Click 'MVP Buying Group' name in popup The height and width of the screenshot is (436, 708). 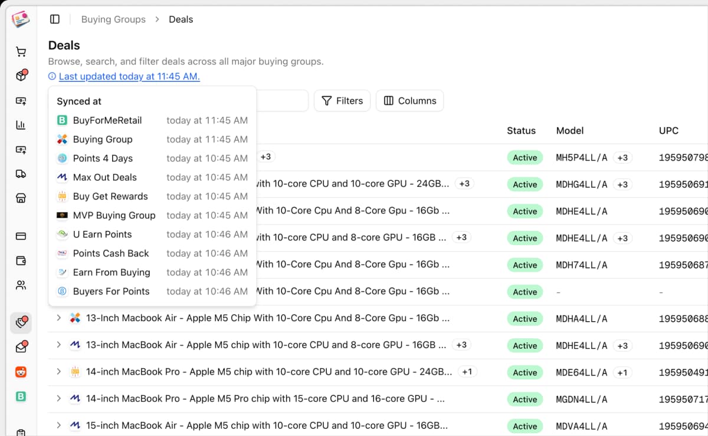[x=114, y=215]
